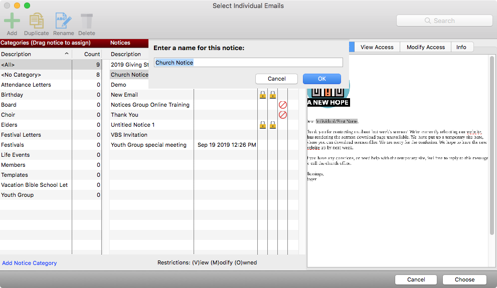Click the Duplicate notice toolbar icon

[x=37, y=22]
